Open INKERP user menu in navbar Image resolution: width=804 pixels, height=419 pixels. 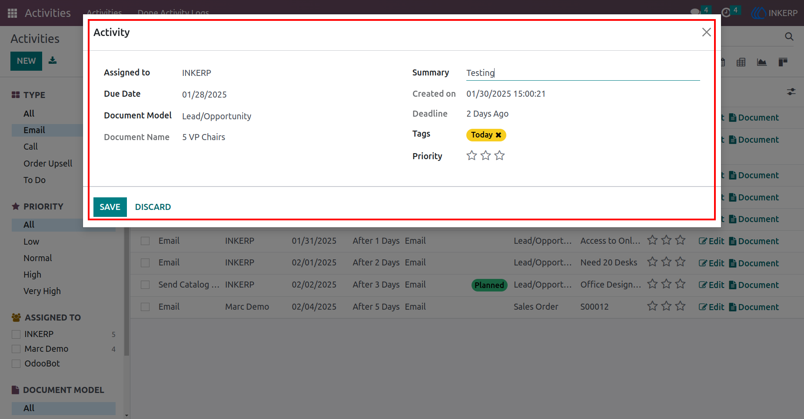(x=774, y=13)
